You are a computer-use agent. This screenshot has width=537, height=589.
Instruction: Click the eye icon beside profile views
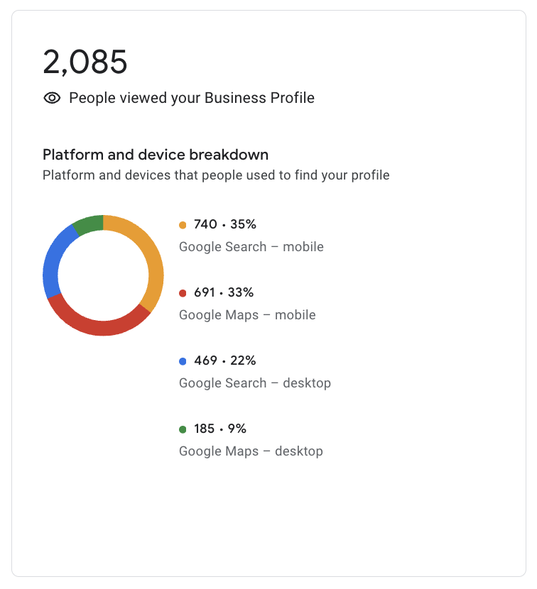point(52,98)
